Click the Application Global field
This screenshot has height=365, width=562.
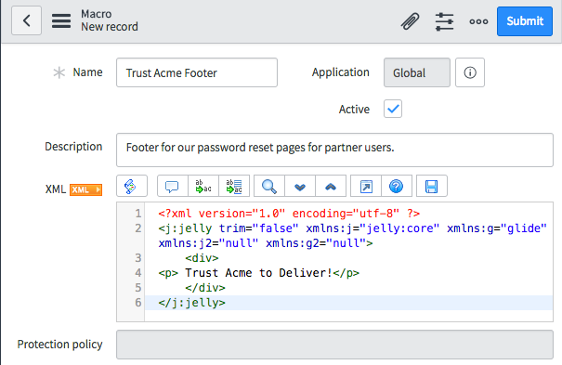pyautogui.click(x=417, y=72)
